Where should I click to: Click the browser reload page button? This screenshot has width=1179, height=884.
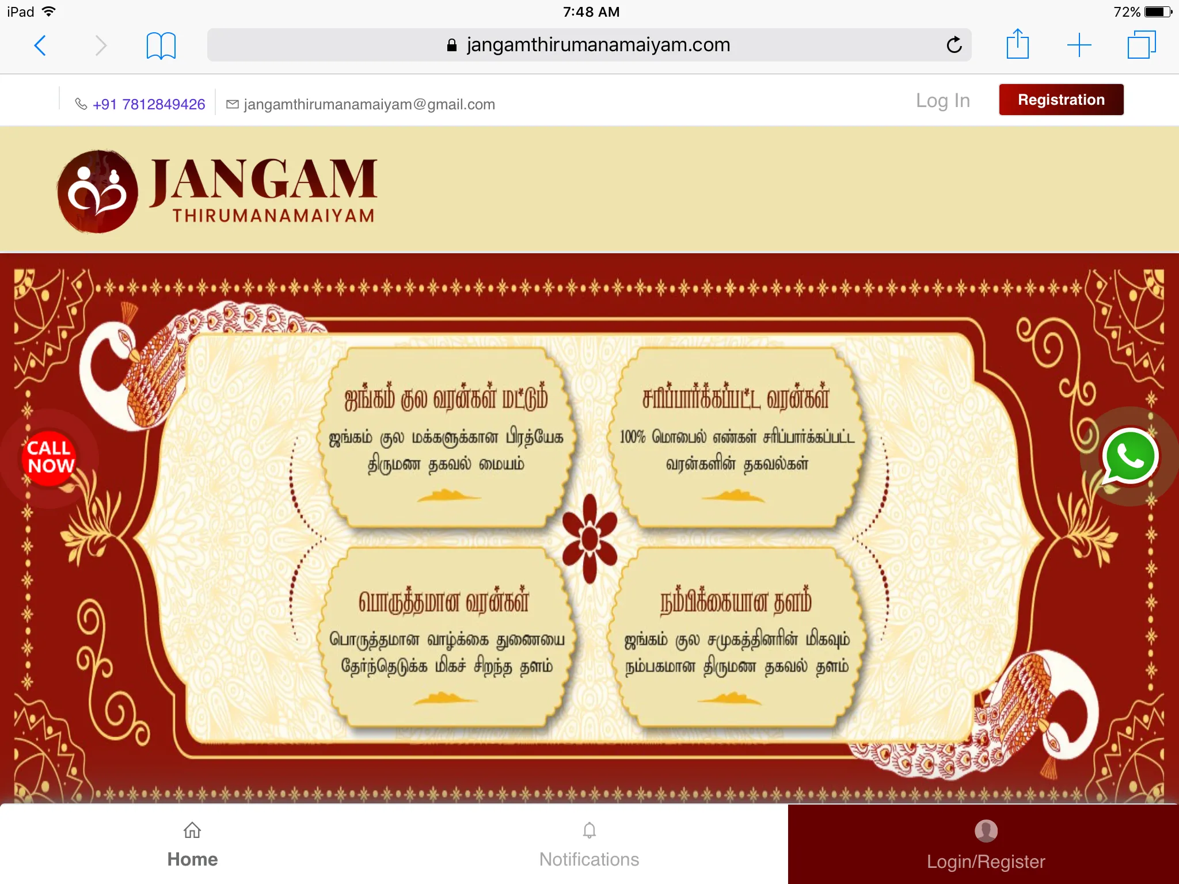pyautogui.click(x=954, y=44)
